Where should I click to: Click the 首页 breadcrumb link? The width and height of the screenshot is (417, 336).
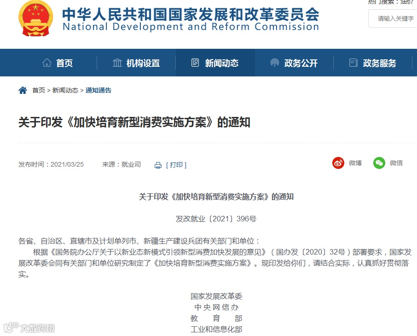(39, 91)
